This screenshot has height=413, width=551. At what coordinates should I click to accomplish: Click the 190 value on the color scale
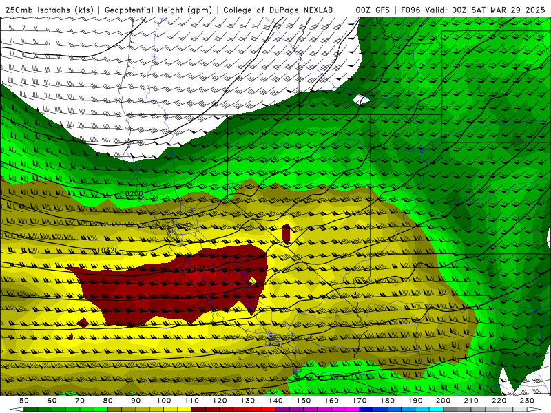click(x=415, y=401)
